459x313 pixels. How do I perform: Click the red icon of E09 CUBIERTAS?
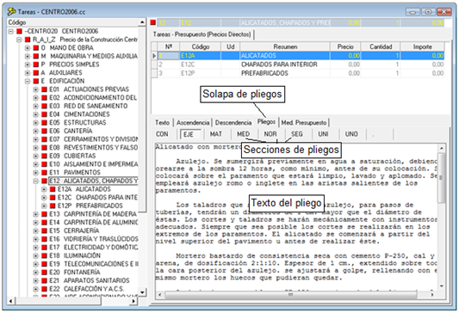coord(44,156)
